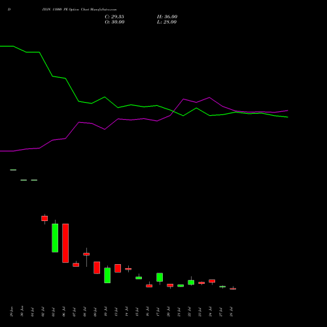327x327 pixels.
Task: Select the tallest red candlestick
Action: [x=65, y=243]
